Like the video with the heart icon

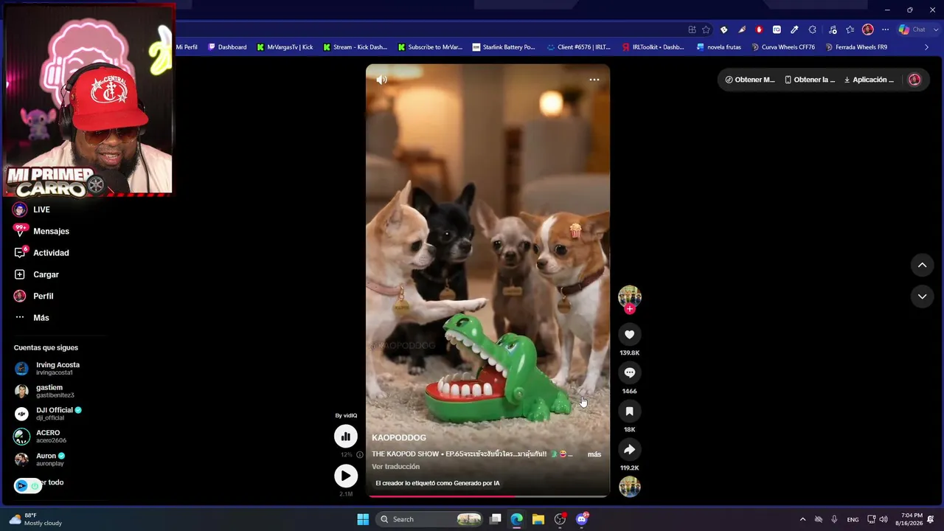click(x=629, y=335)
